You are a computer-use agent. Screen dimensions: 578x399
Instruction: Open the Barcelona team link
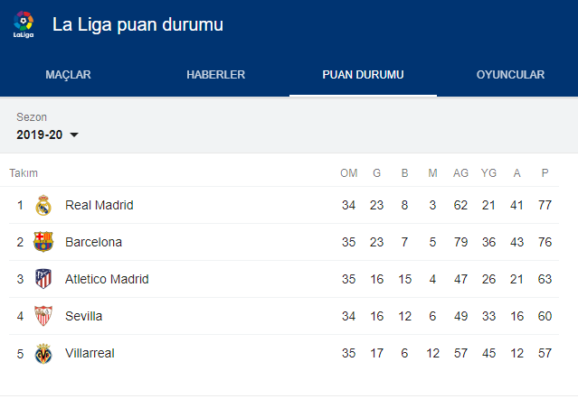(x=93, y=242)
